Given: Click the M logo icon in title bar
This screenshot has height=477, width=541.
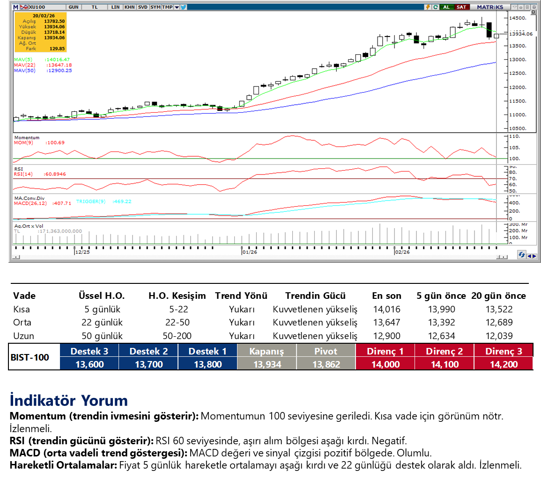Looking at the screenshot, I should (16, 7).
